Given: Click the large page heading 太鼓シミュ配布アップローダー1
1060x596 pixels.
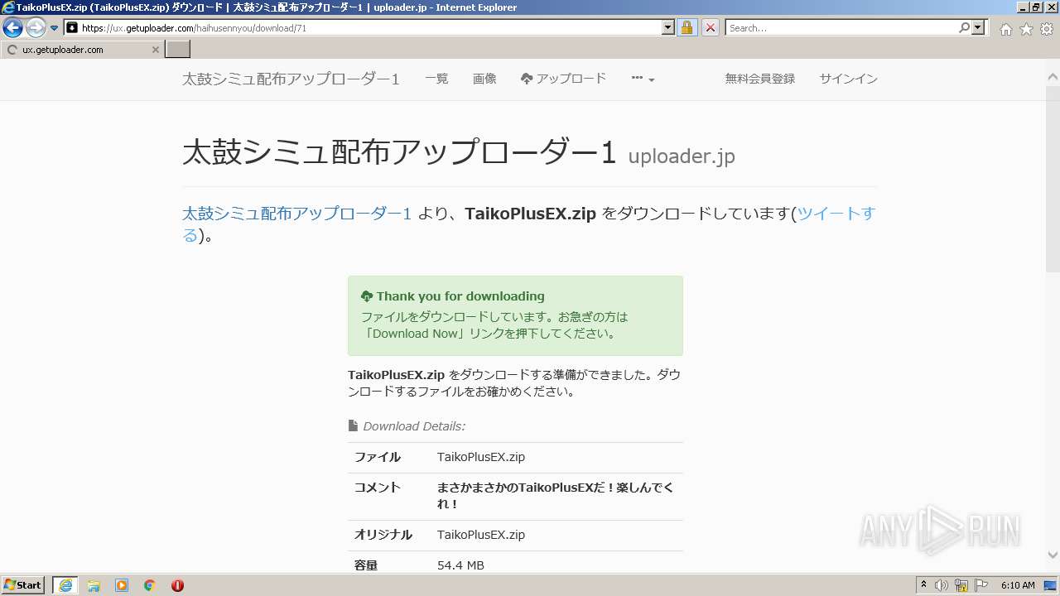Looking at the screenshot, I should tap(399, 152).
